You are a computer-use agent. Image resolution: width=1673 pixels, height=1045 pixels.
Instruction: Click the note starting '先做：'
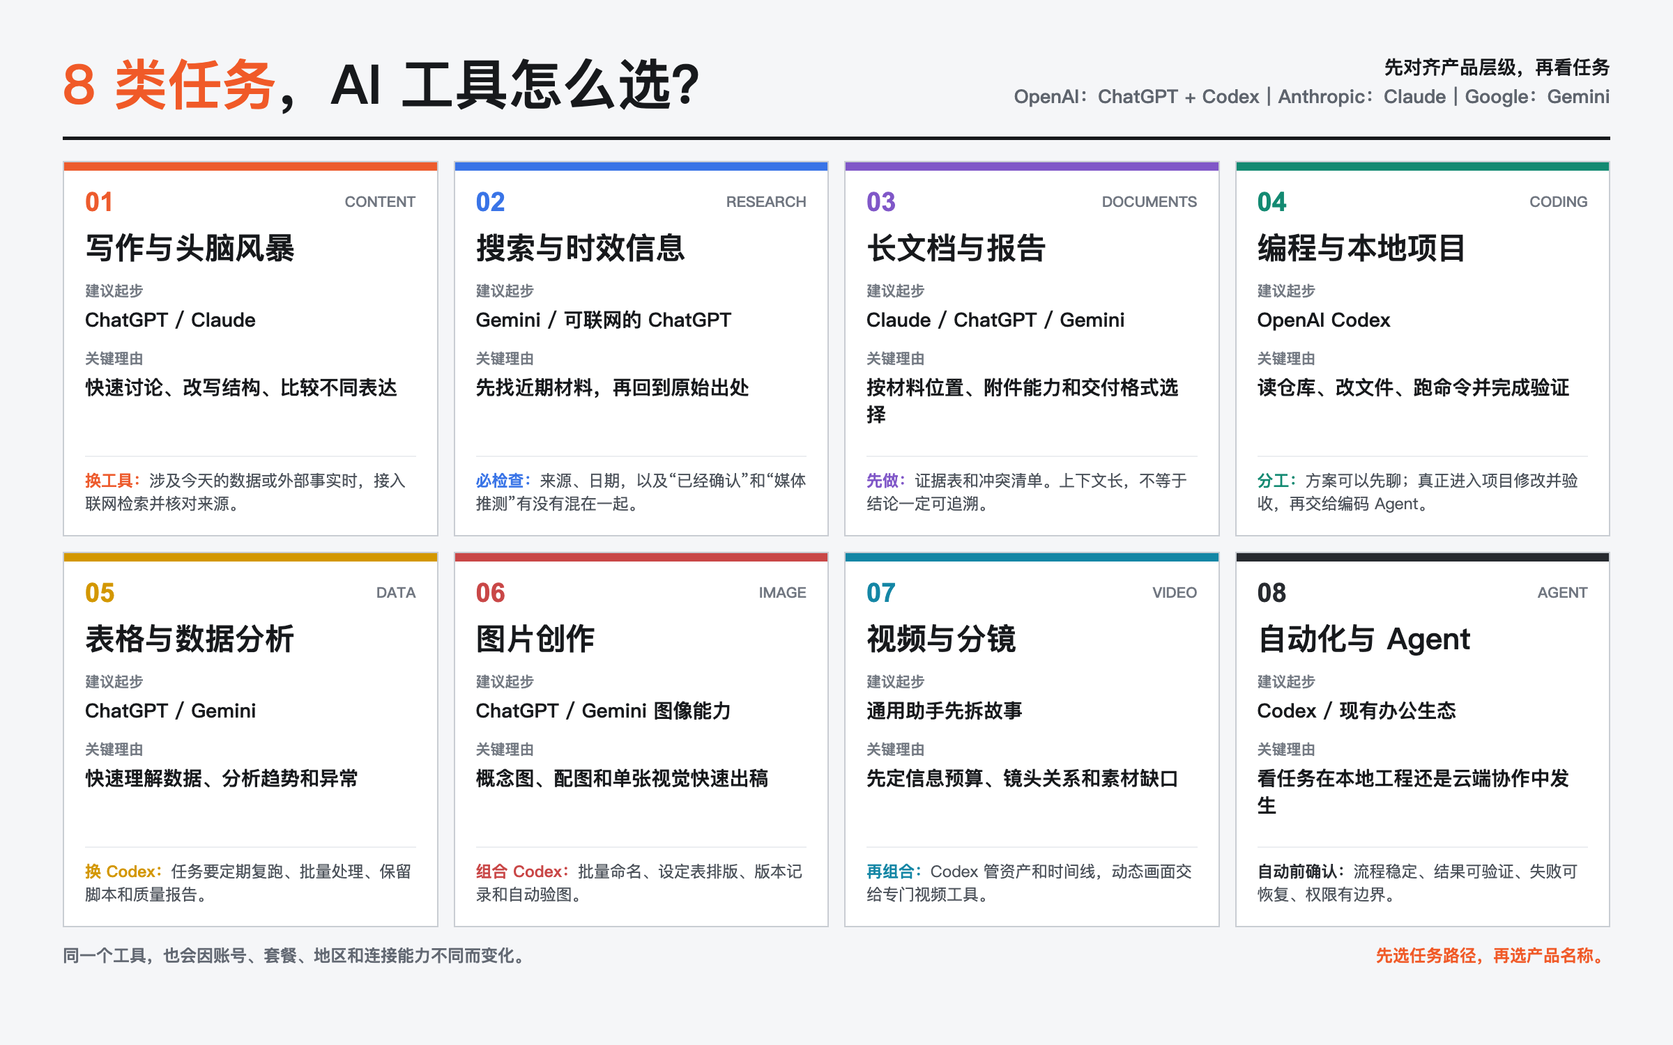[x=1027, y=492]
